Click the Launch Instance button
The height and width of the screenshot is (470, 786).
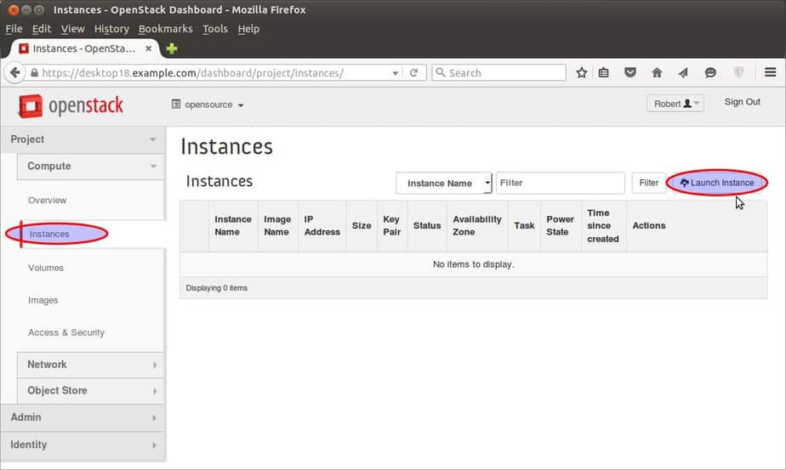(x=717, y=183)
